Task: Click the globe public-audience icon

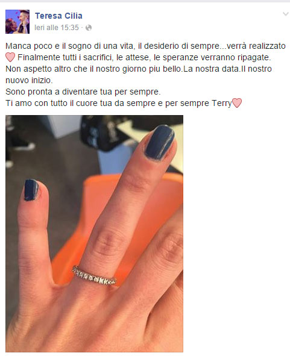Action: (89, 28)
